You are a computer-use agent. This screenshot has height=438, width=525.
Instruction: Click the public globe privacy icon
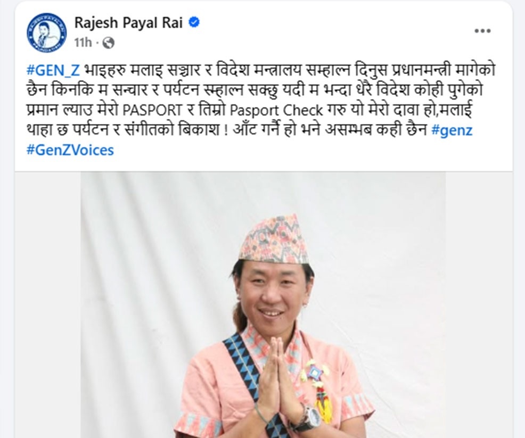coord(108,43)
